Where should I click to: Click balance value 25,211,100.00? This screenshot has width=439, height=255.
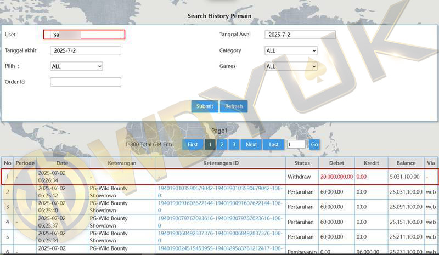pos(406,237)
